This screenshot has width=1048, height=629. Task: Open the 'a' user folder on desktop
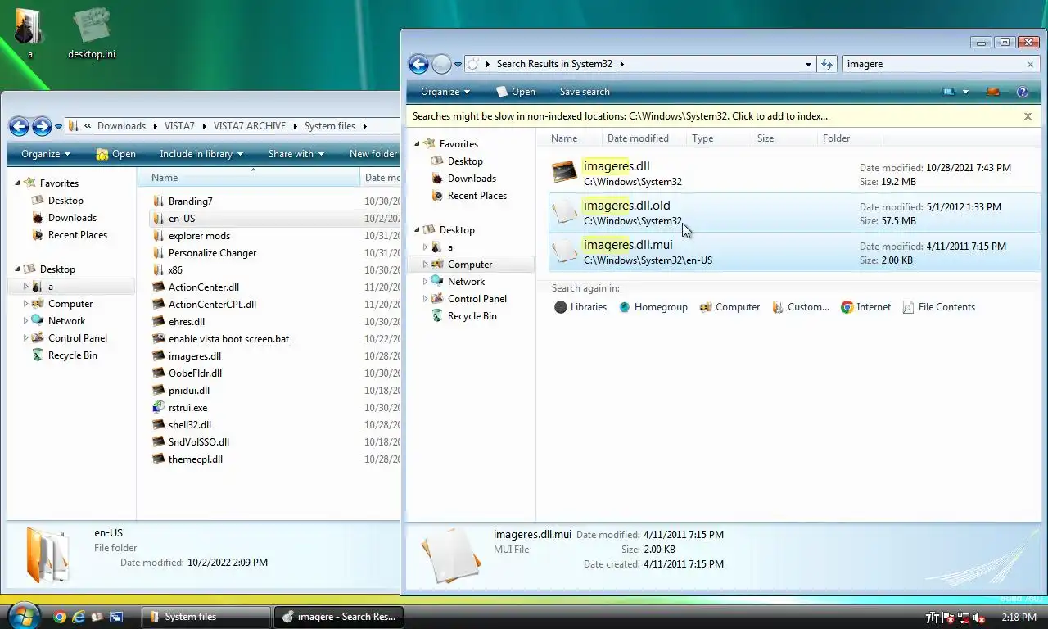(29, 33)
